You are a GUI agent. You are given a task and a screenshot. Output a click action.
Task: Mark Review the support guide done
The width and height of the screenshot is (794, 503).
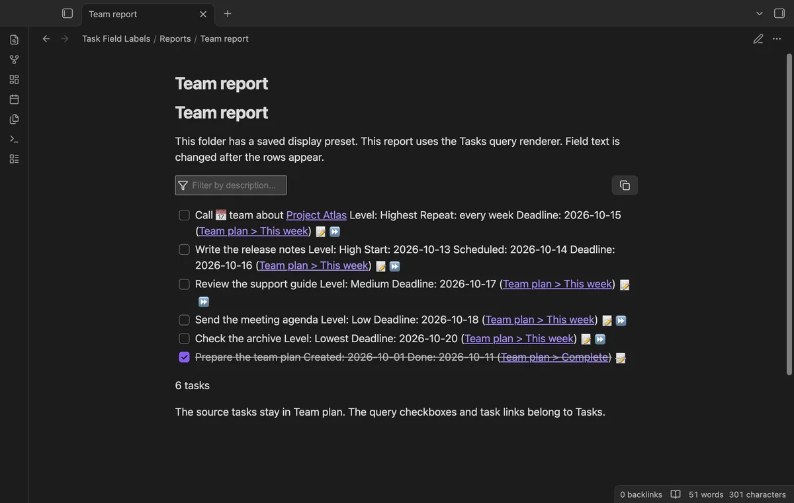(x=185, y=284)
